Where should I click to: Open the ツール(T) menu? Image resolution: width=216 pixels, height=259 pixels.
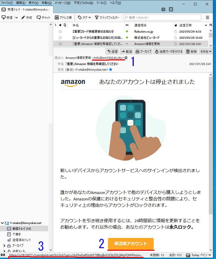101,3
